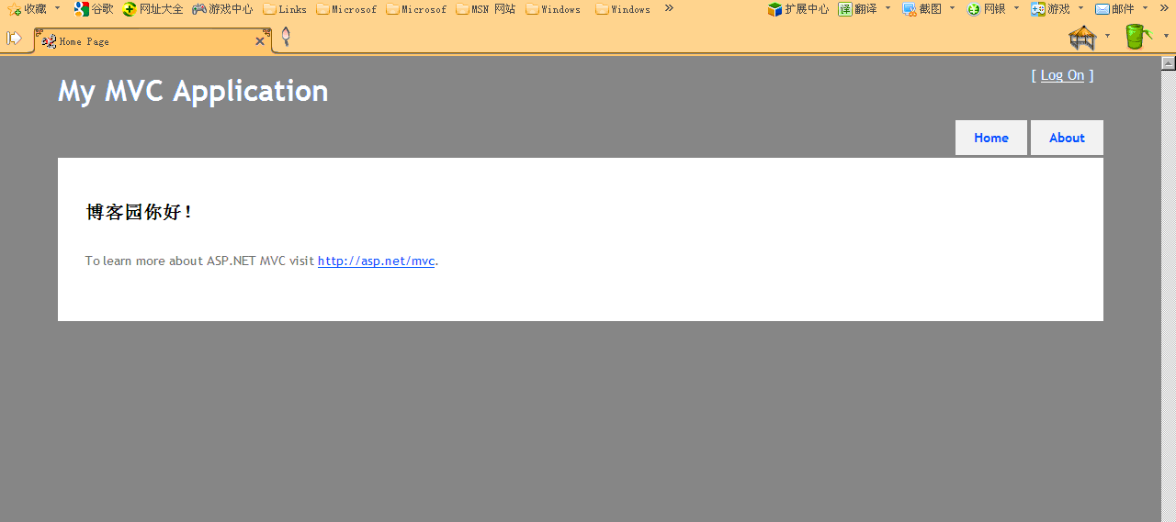This screenshot has width=1176, height=522.
Task: Click the 翻译 translate tool
Action: pyautogui.click(x=857, y=9)
